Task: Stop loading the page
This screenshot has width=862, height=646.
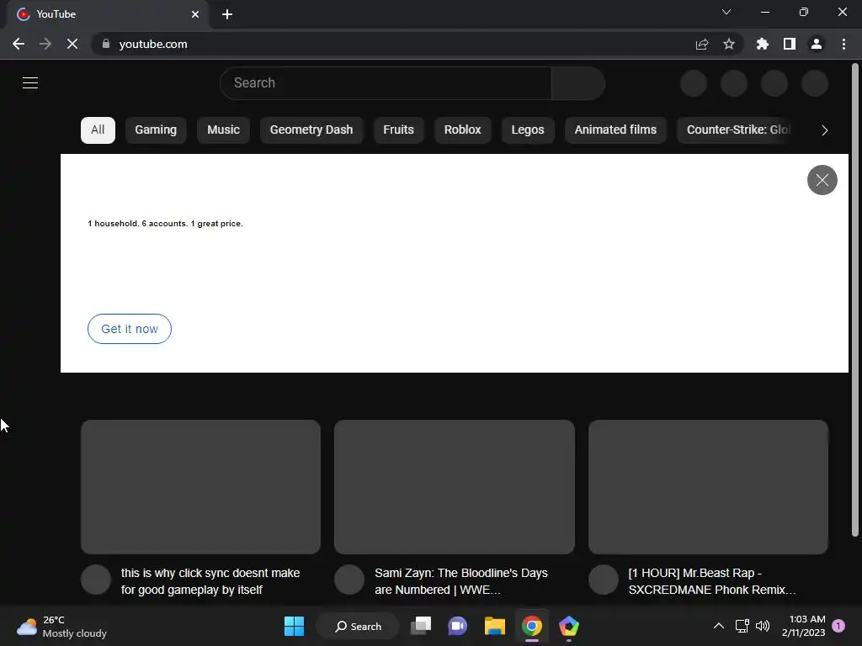Action: pyautogui.click(x=72, y=44)
